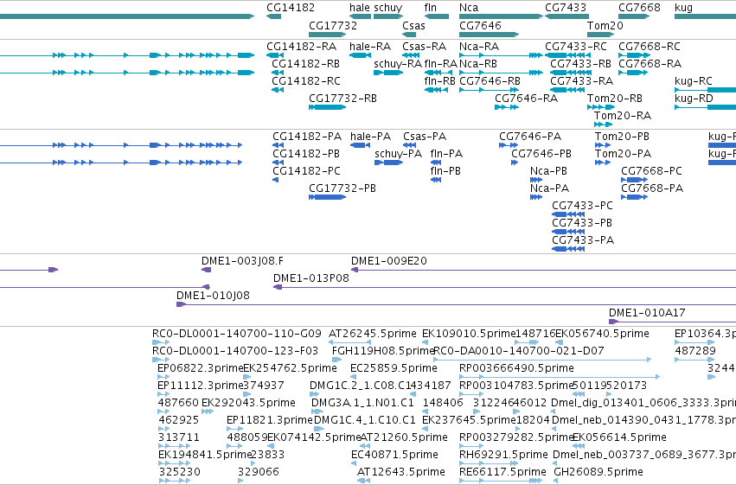
Task: Click transcript Csas-RA
Action: click(424, 47)
